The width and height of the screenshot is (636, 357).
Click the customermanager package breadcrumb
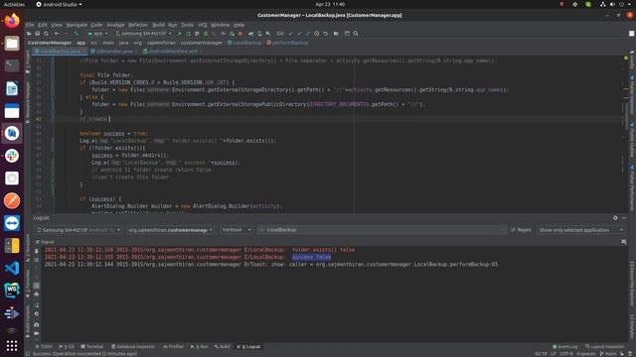202,43
